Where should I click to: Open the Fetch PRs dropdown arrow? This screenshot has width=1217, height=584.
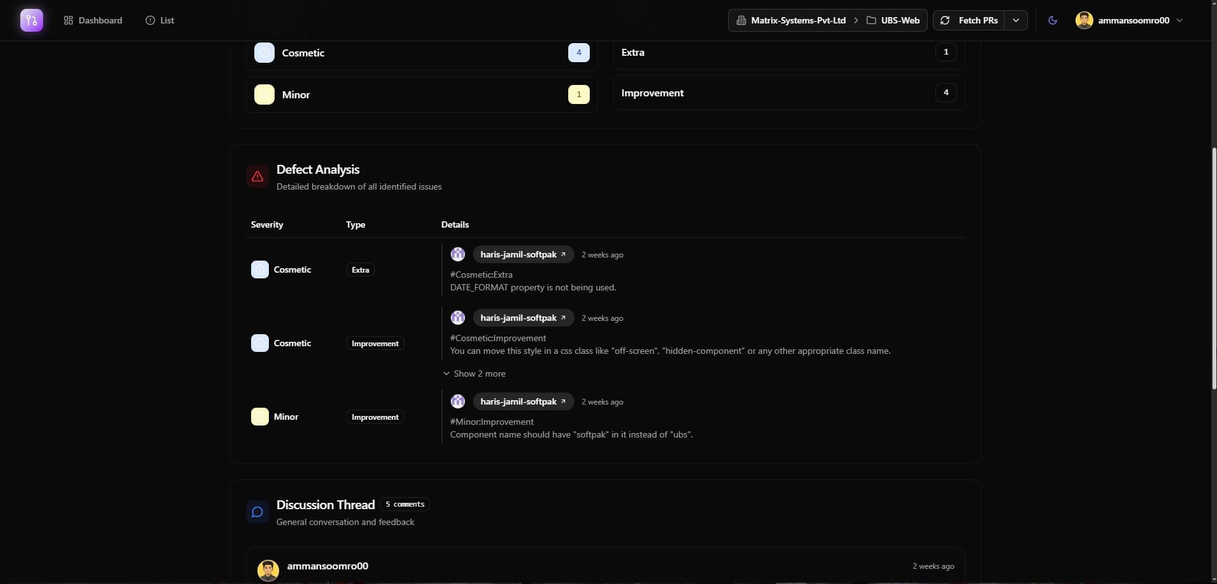click(x=1016, y=20)
